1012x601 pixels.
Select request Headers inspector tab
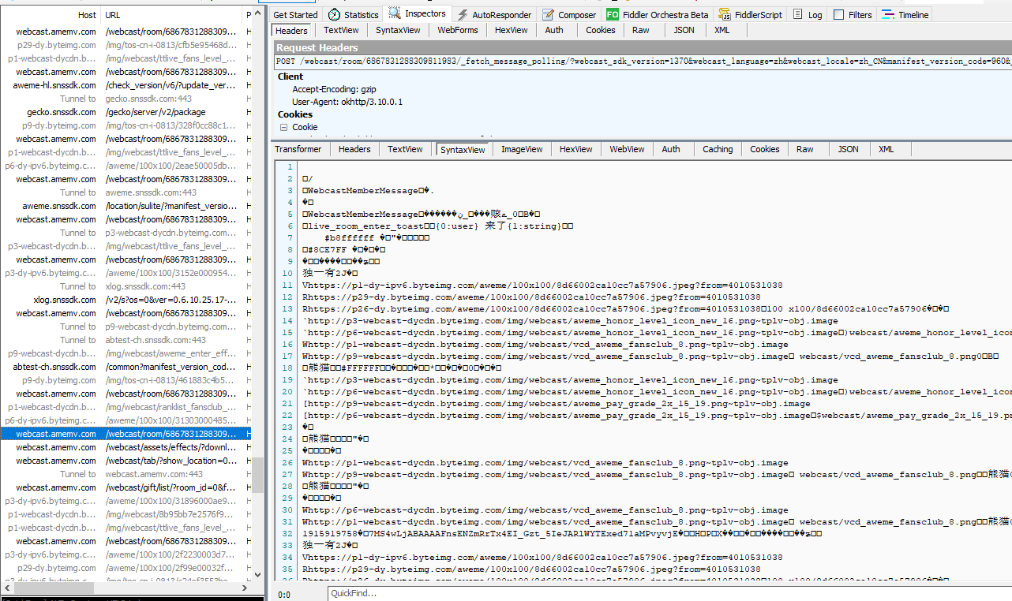[x=291, y=30]
